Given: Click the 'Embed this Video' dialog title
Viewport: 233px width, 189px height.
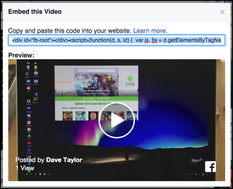Looking at the screenshot, I should pyautogui.click(x=35, y=11).
